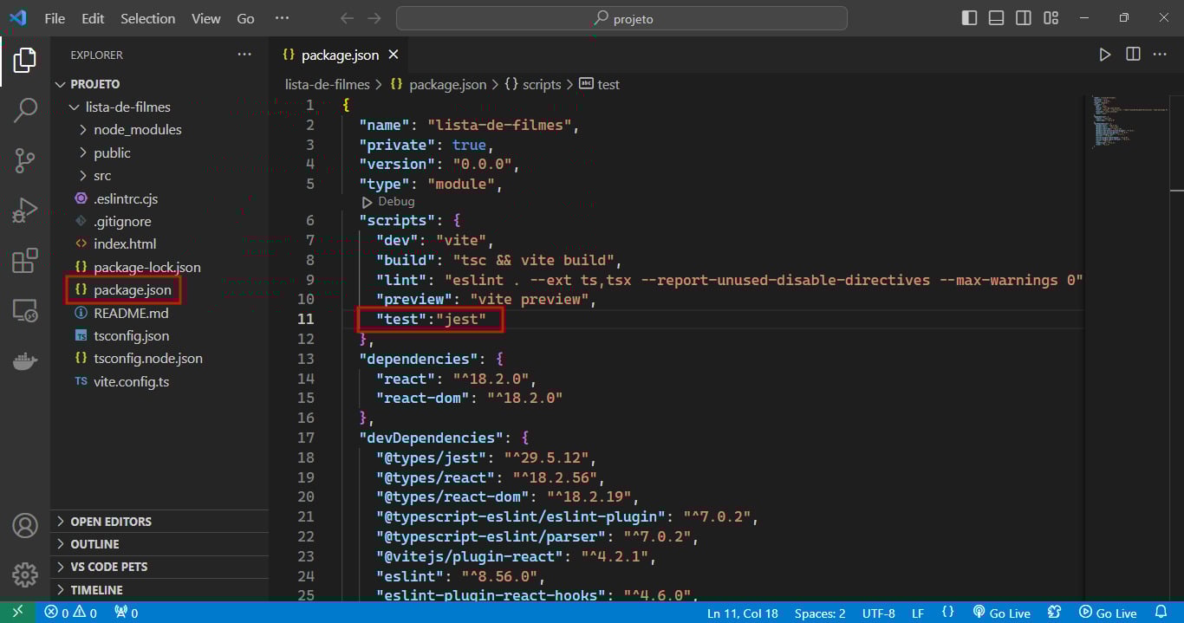Open the notifications bell in status bar
The height and width of the screenshot is (623, 1184).
tap(1161, 613)
